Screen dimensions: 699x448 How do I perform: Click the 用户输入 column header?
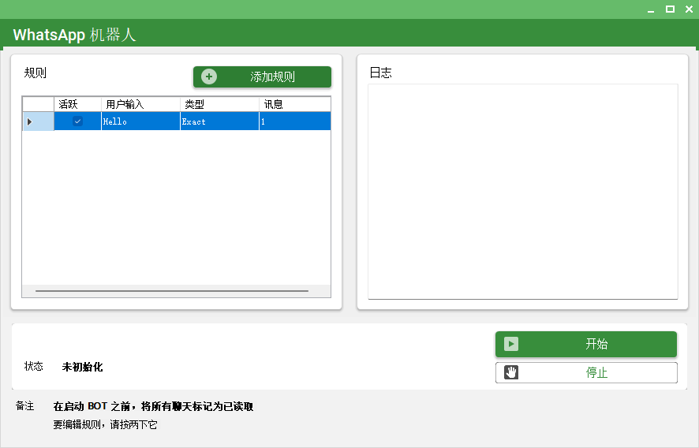140,104
